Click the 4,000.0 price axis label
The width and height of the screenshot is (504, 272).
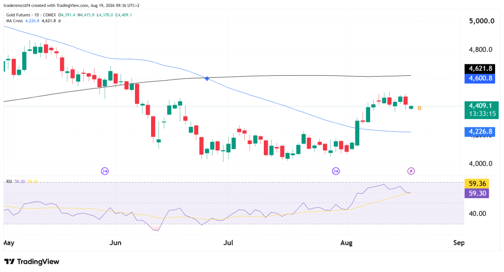click(x=480, y=164)
